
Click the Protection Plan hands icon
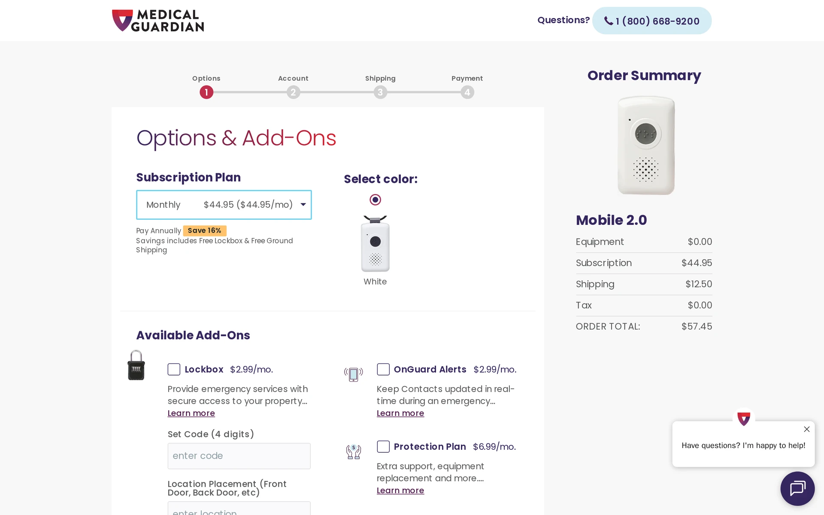coord(354,451)
